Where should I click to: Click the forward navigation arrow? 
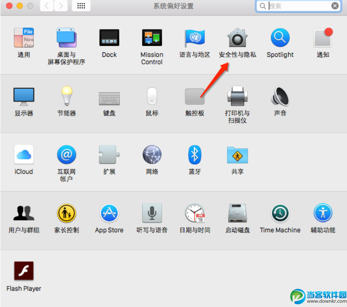pyautogui.click(x=60, y=6)
